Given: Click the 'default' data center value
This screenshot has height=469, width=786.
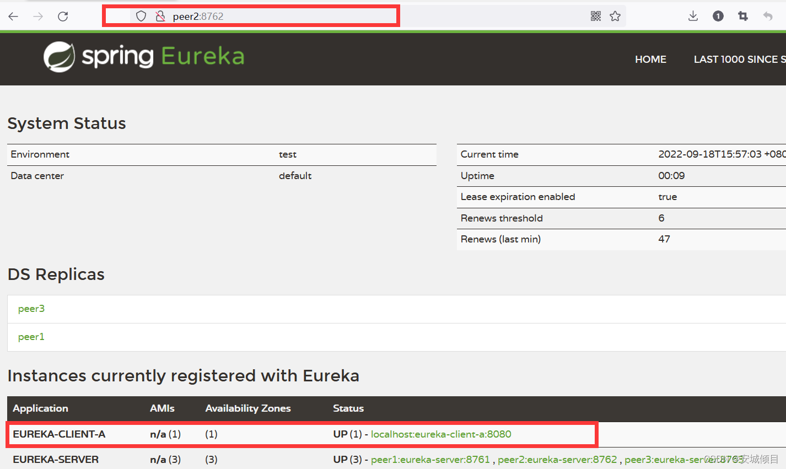Looking at the screenshot, I should 295,176.
